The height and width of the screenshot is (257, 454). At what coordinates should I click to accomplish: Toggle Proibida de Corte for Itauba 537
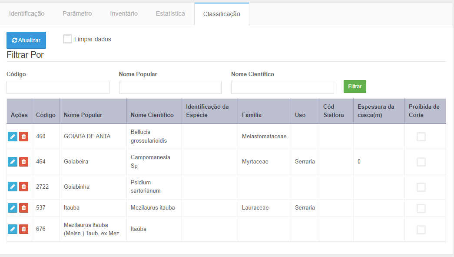point(421,208)
